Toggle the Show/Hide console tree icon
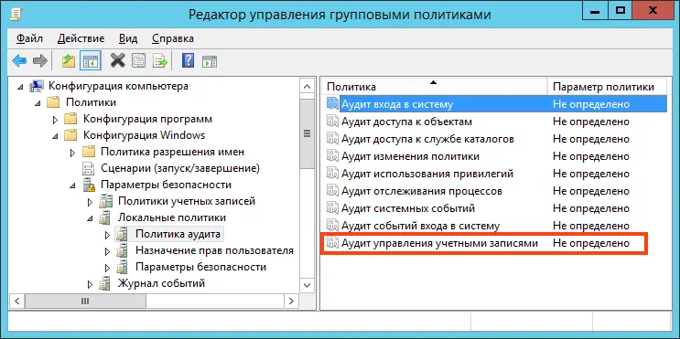The height and width of the screenshot is (339, 680). [x=91, y=60]
